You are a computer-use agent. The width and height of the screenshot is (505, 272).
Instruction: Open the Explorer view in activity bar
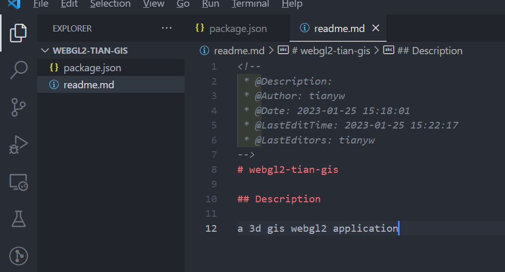18,33
